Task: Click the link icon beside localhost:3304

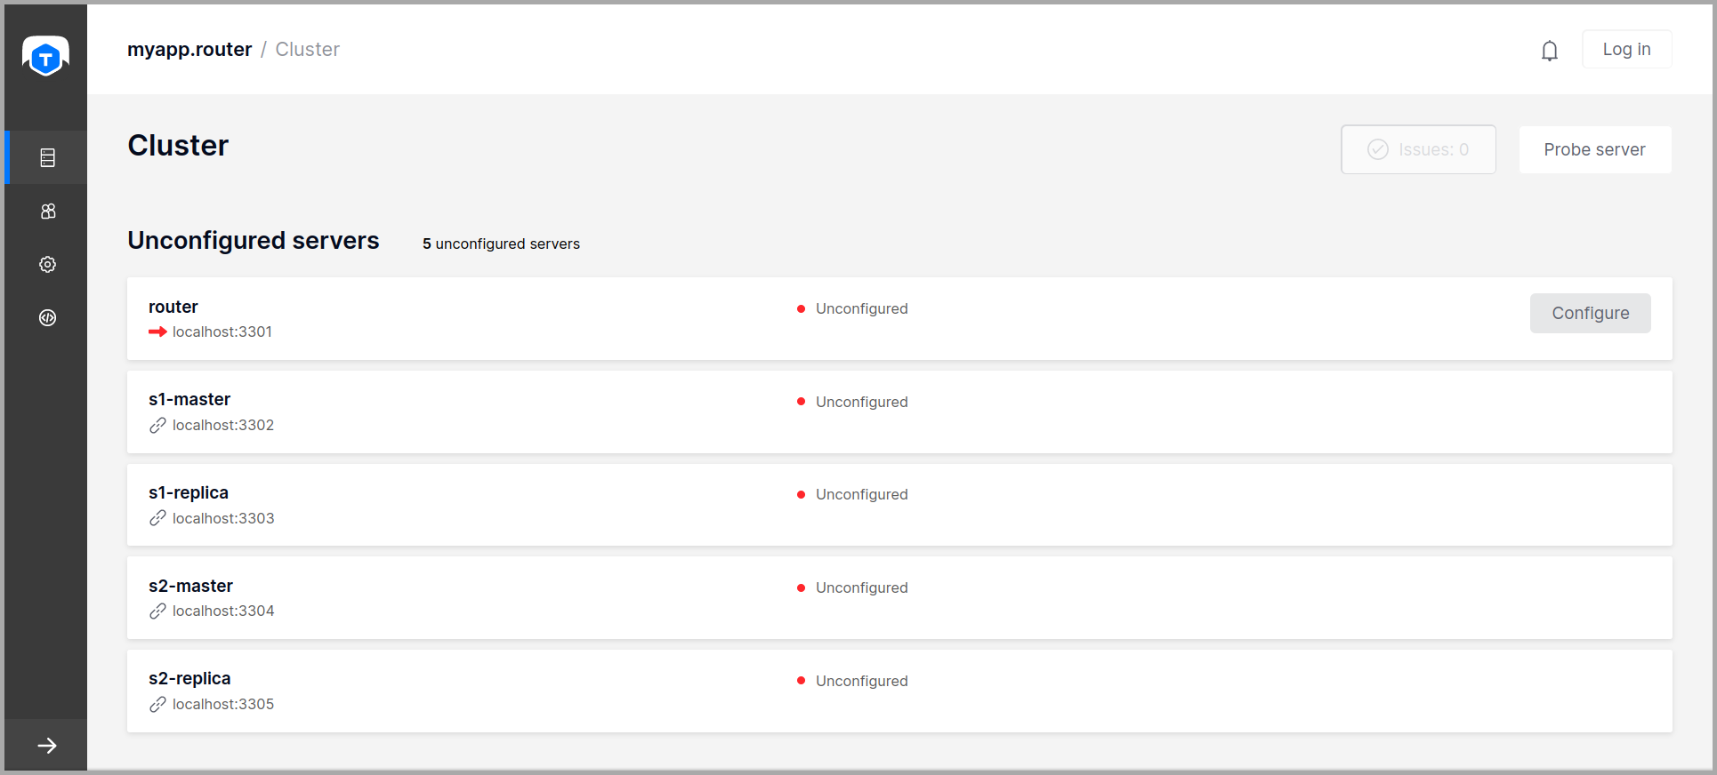Action: 157,611
